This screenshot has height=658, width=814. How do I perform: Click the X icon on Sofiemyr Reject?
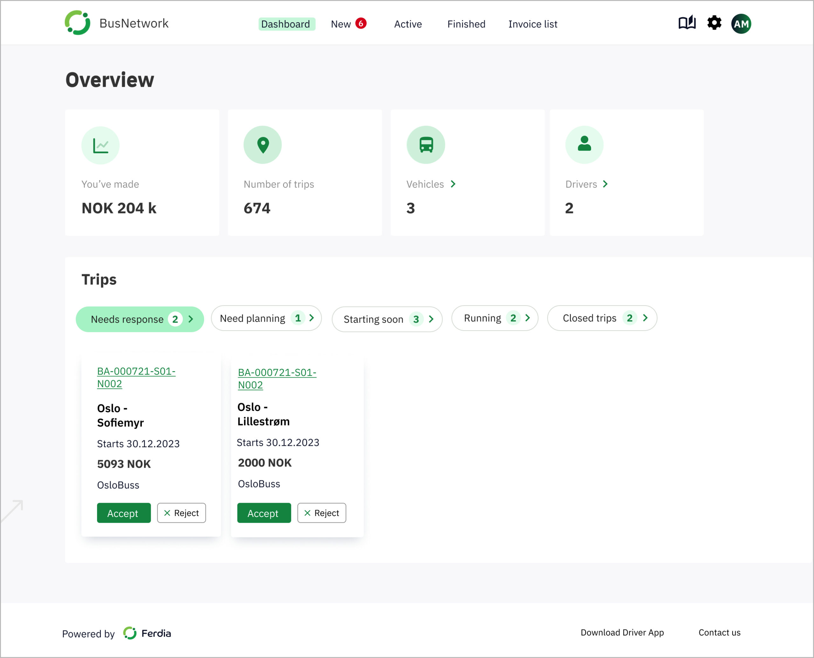point(167,513)
